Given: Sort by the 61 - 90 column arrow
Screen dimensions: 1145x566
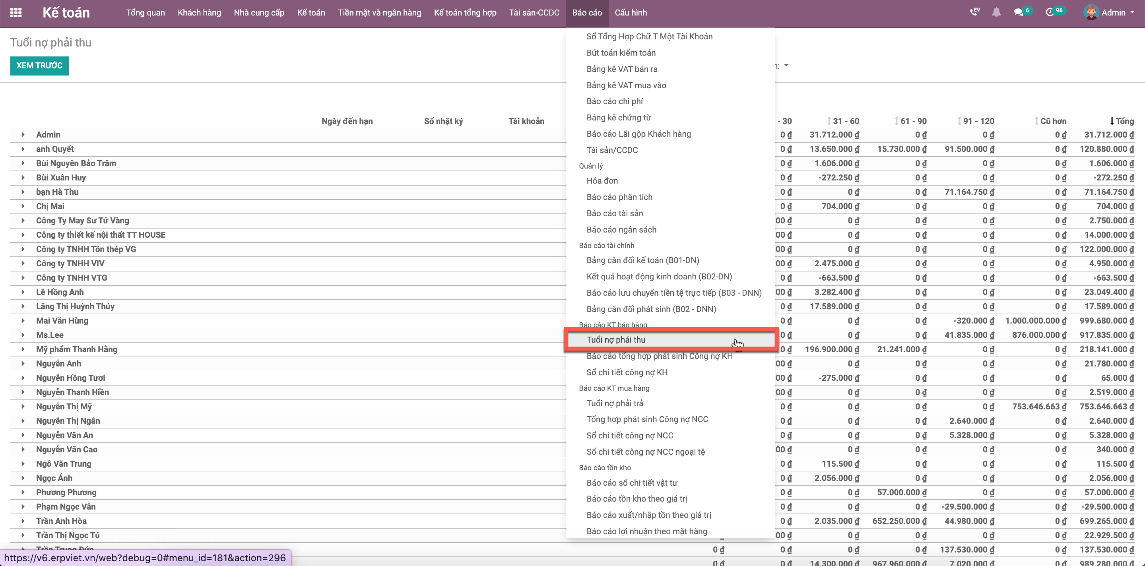Looking at the screenshot, I should tap(896, 121).
